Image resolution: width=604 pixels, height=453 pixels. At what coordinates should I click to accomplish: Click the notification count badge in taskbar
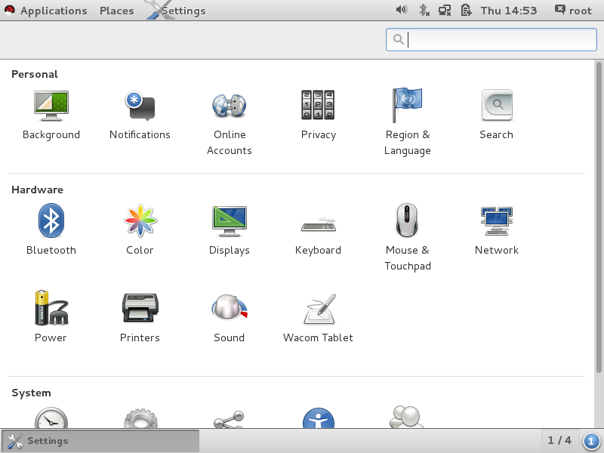591,441
